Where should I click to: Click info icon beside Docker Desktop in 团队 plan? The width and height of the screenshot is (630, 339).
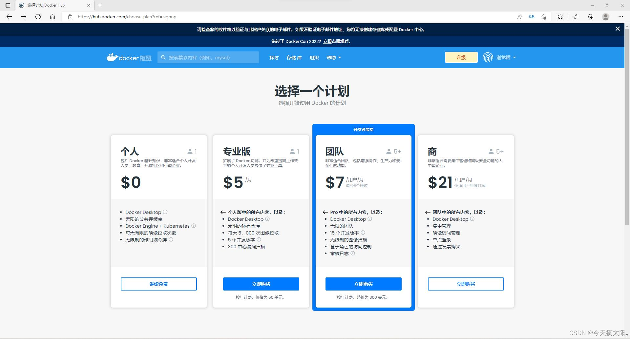coord(370,219)
